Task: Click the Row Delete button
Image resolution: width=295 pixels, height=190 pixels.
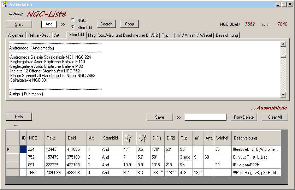Action: click(x=244, y=117)
